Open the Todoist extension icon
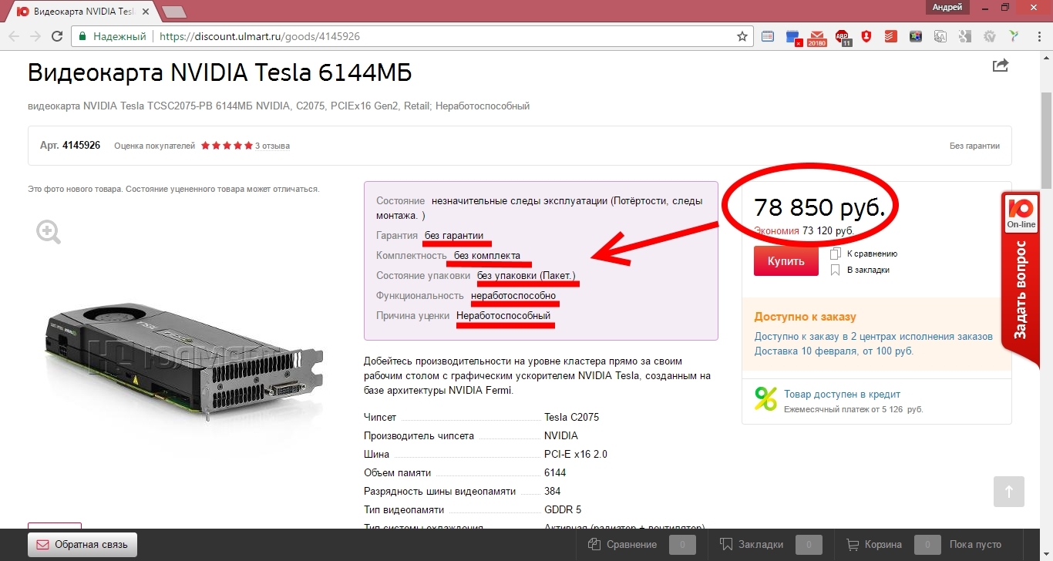 coord(890,36)
